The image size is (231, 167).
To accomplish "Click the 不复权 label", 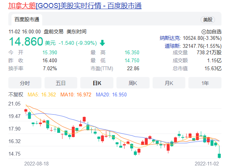I will (16, 95).
